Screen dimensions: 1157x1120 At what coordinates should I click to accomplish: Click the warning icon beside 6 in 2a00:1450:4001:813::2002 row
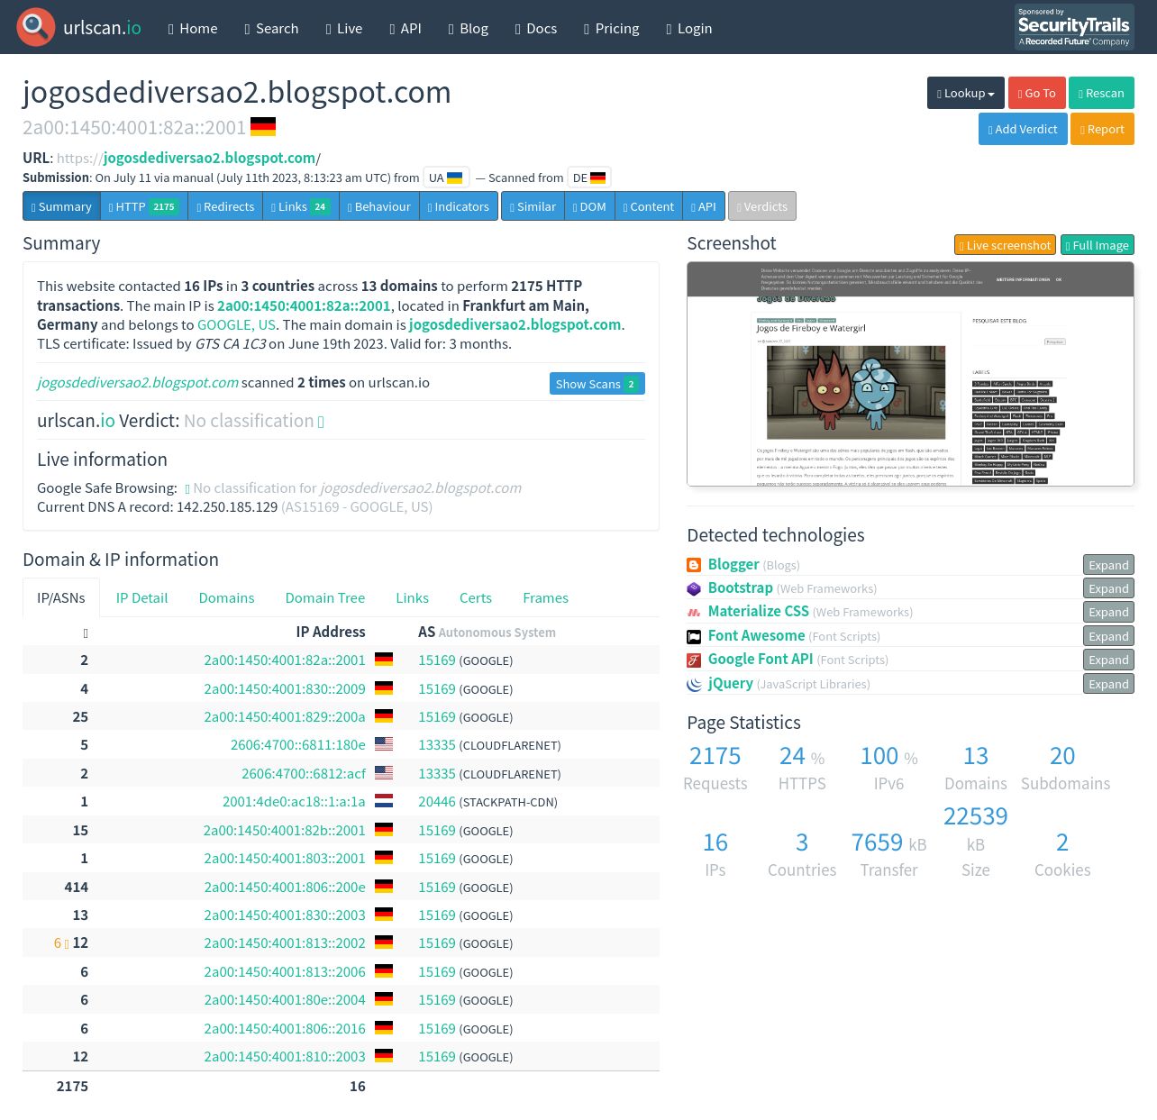tap(66, 943)
